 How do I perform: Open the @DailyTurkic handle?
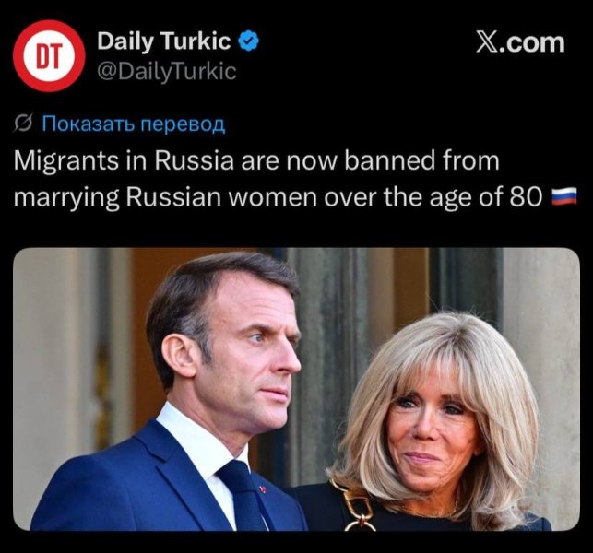tap(167, 71)
